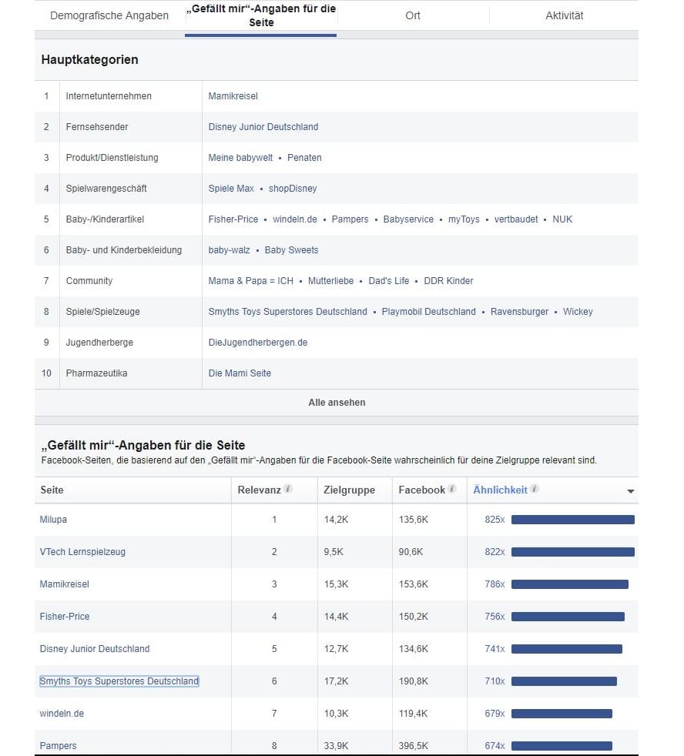Open the Dad's Life link
The image size is (684, 756).
click(x=389, y=281)
